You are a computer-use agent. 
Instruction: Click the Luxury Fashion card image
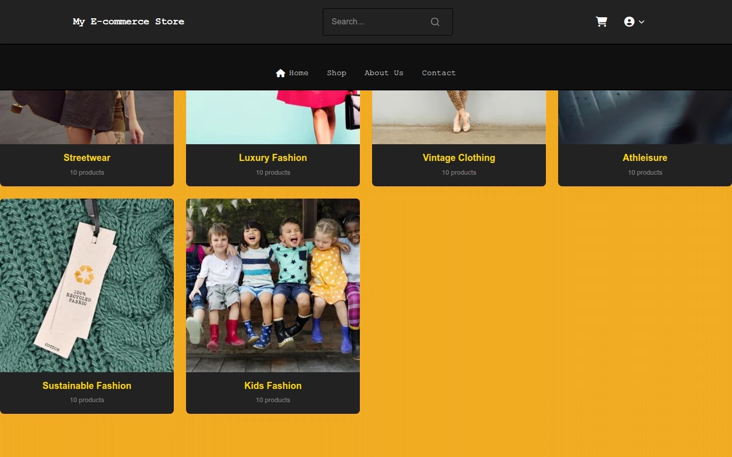point(273,117)
